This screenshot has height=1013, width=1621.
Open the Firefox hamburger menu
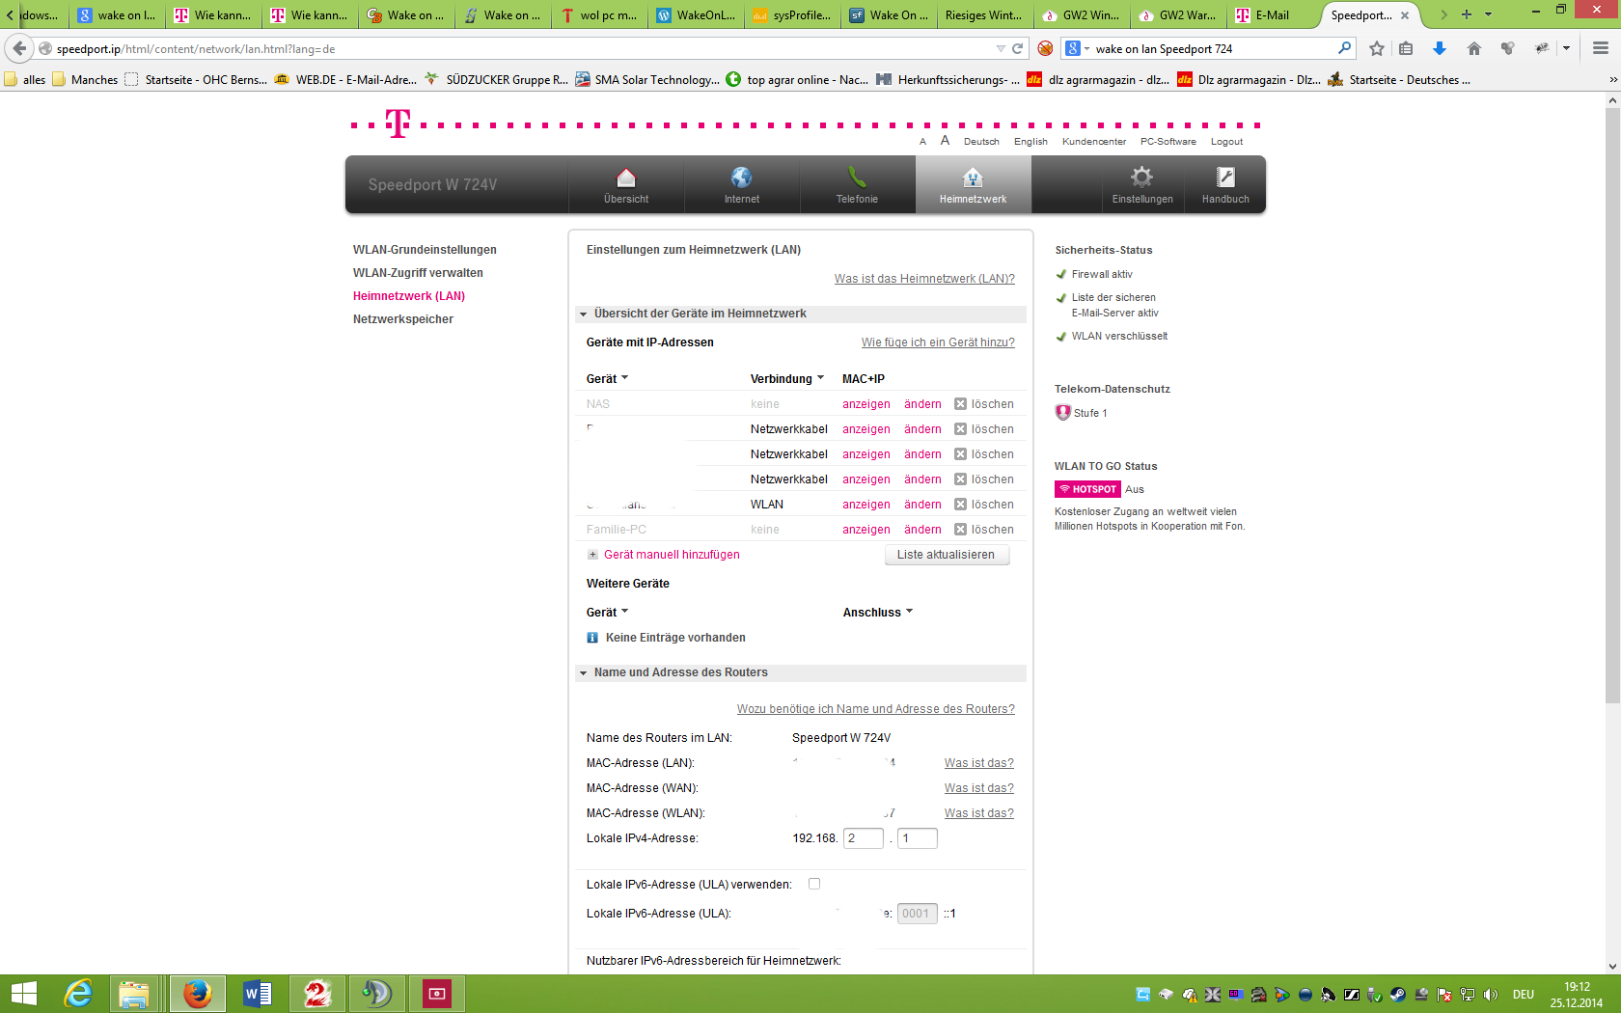1601,48
